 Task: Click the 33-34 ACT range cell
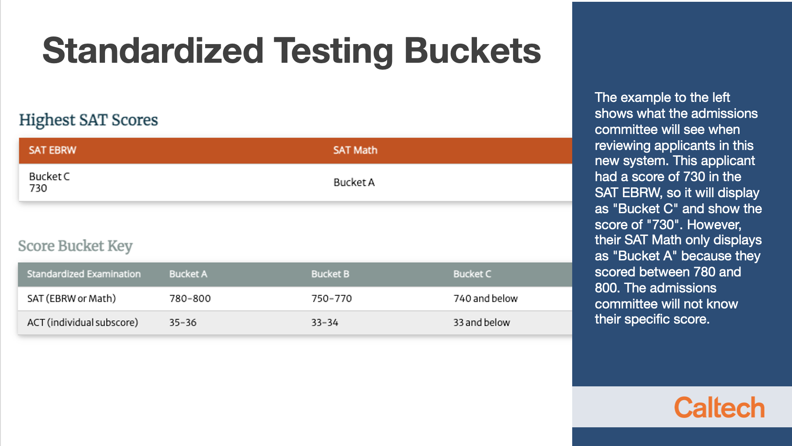(x=324, y=323)
